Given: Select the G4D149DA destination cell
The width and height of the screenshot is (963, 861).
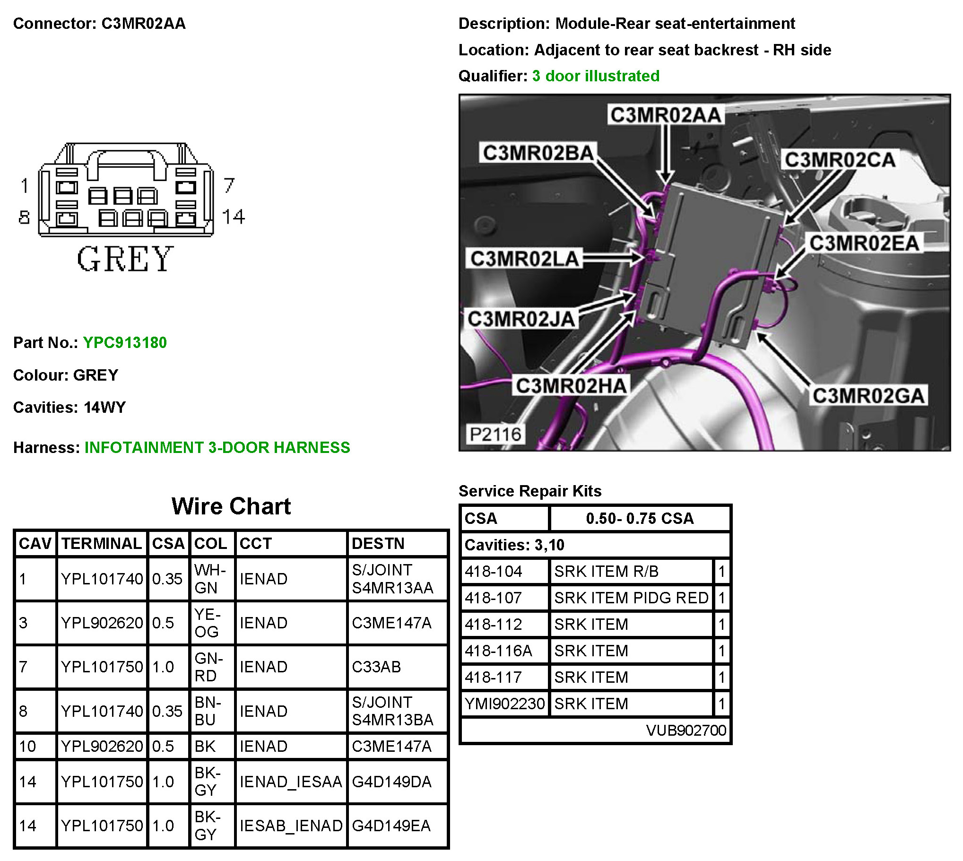Looking at the screenshot, I should [x=391, y=782].
